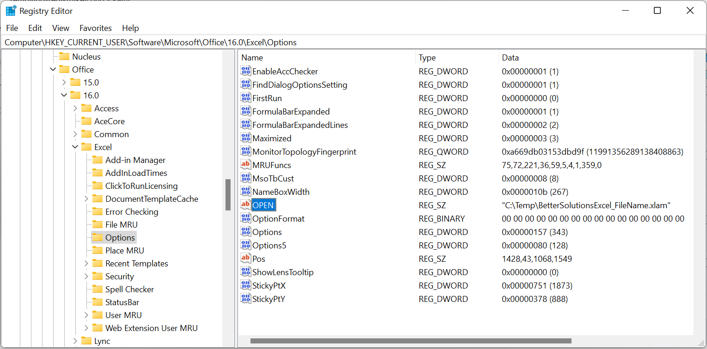Select the Place MRU key
Screen dimensions: 707x349
coord(125,251)
